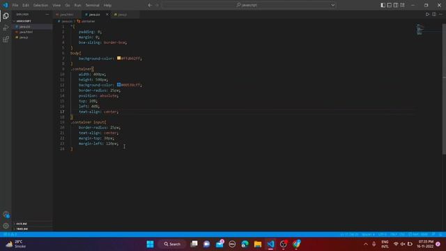Click the VS Code logo in title bar
Viewport: 446px width, 251px height.
[x=6, y=5]
